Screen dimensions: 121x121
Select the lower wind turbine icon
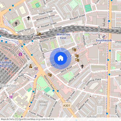[104, 24]
